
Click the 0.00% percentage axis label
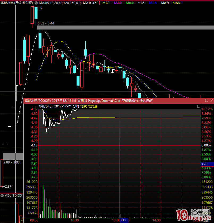click(x=206, y=145)
